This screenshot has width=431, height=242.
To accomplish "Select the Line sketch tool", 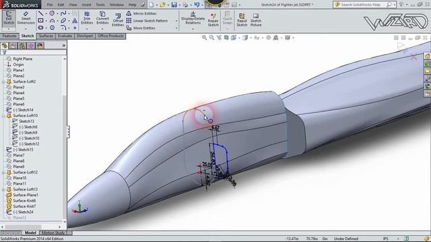I will click(x=40, y=13).
